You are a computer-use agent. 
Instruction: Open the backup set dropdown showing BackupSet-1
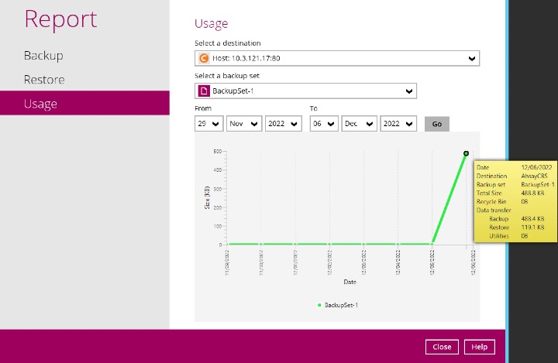click(x=409, y=91)
